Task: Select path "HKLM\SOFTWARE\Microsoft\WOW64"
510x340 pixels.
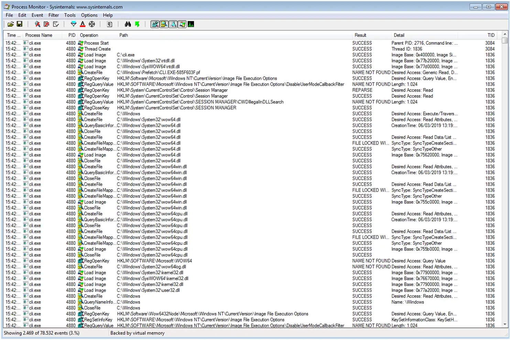Action: [x=154, y=261]
